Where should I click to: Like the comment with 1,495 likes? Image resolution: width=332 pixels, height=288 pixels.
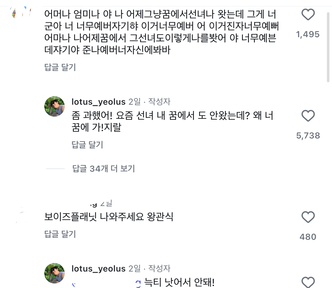point(308,15)
